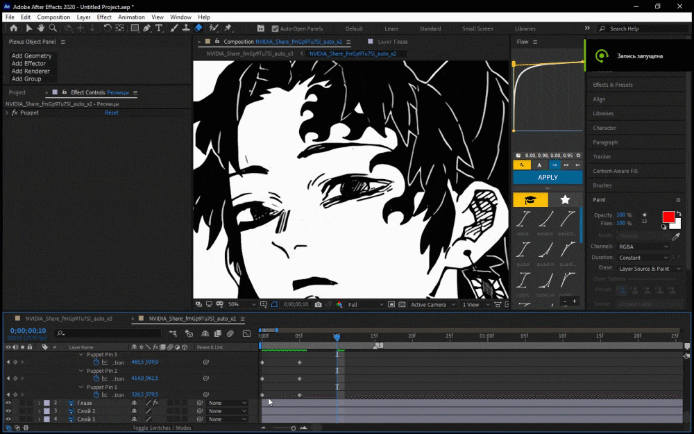Open the Plexus Object Panel menu icon

pyautogui.click(x=63, y=42)
